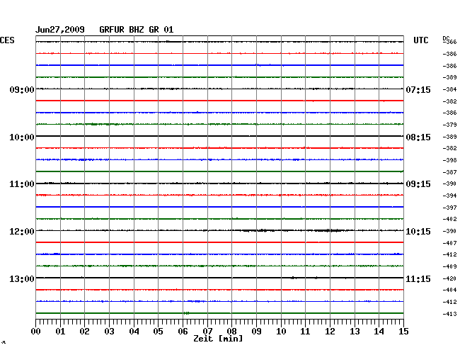Click the DC offset value -407
Viewport: 460px width, 350px height.
(x=449, y=244)
